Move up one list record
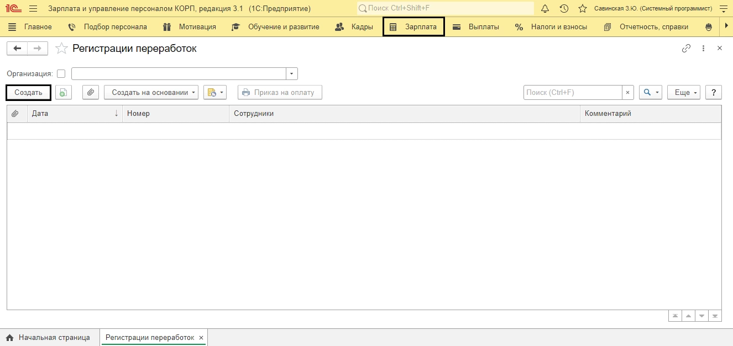This screenshot has height=346, width=733. pos(688,316)
